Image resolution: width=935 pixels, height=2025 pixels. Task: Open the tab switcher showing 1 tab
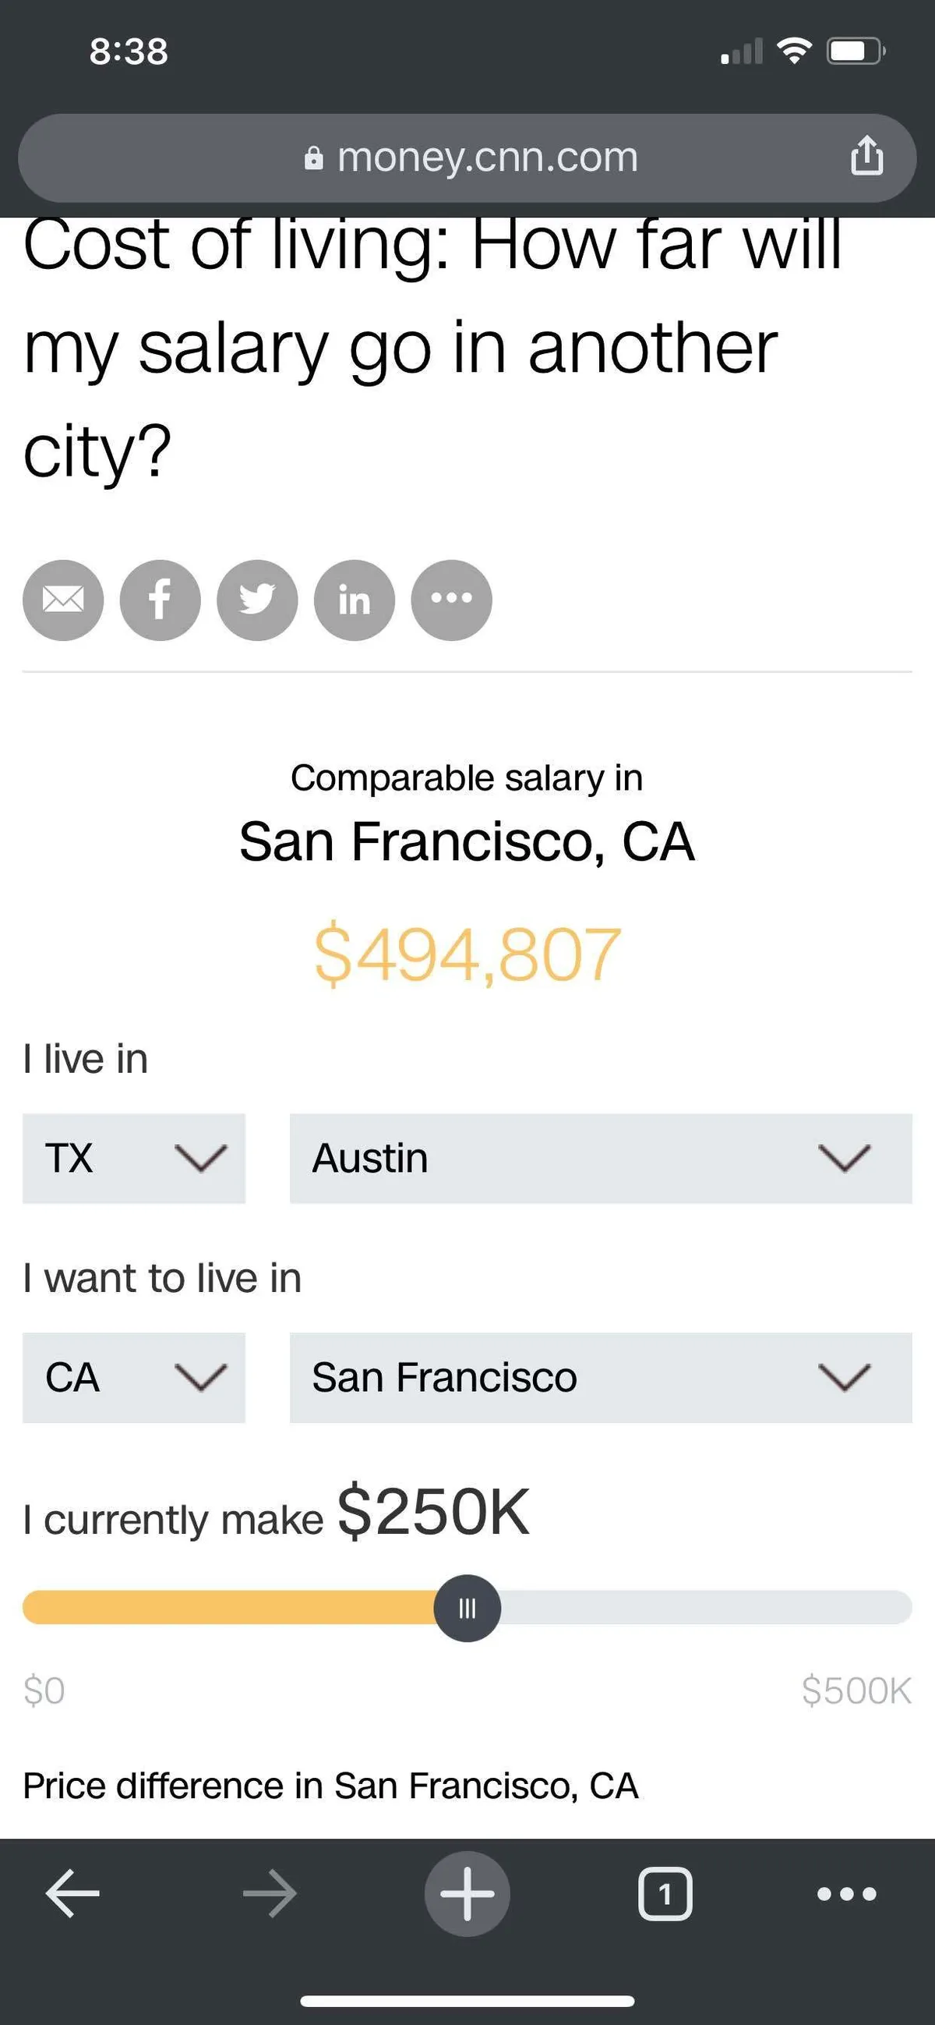point(665,1894)
